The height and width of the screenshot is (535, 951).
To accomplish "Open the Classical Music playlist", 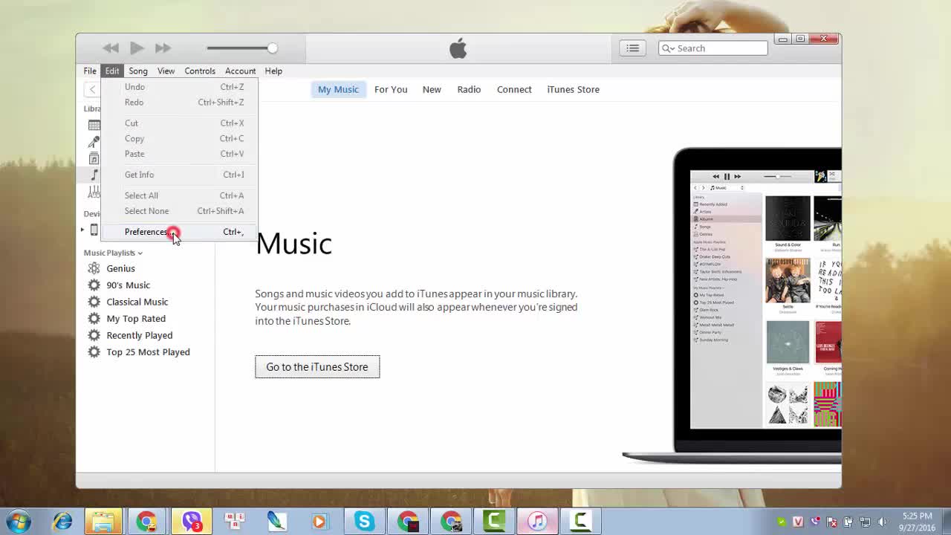I will [x=137, y=302].
